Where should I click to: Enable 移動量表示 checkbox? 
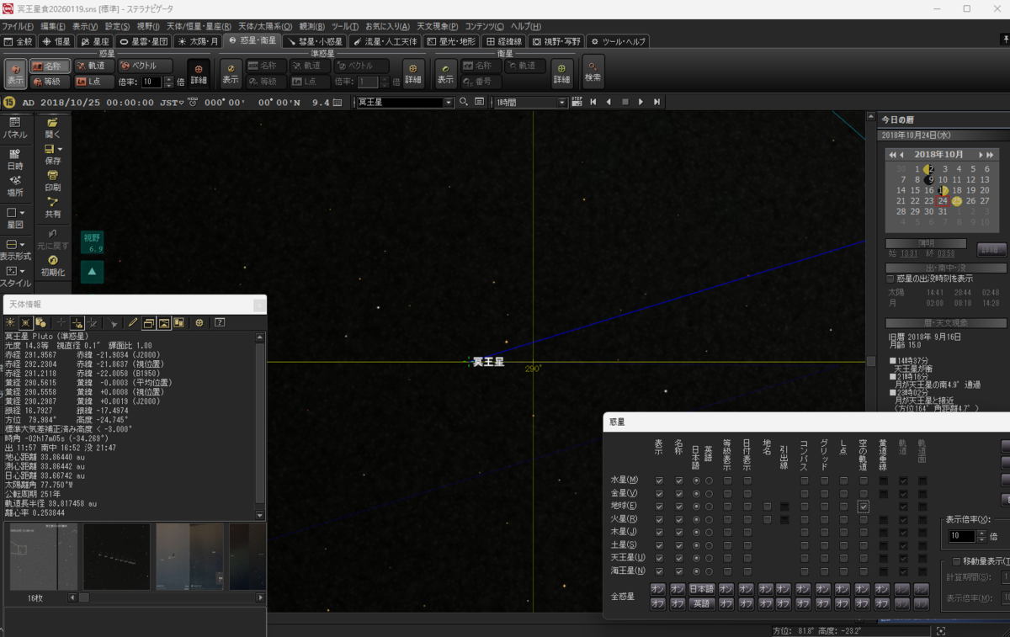point(956,561)
